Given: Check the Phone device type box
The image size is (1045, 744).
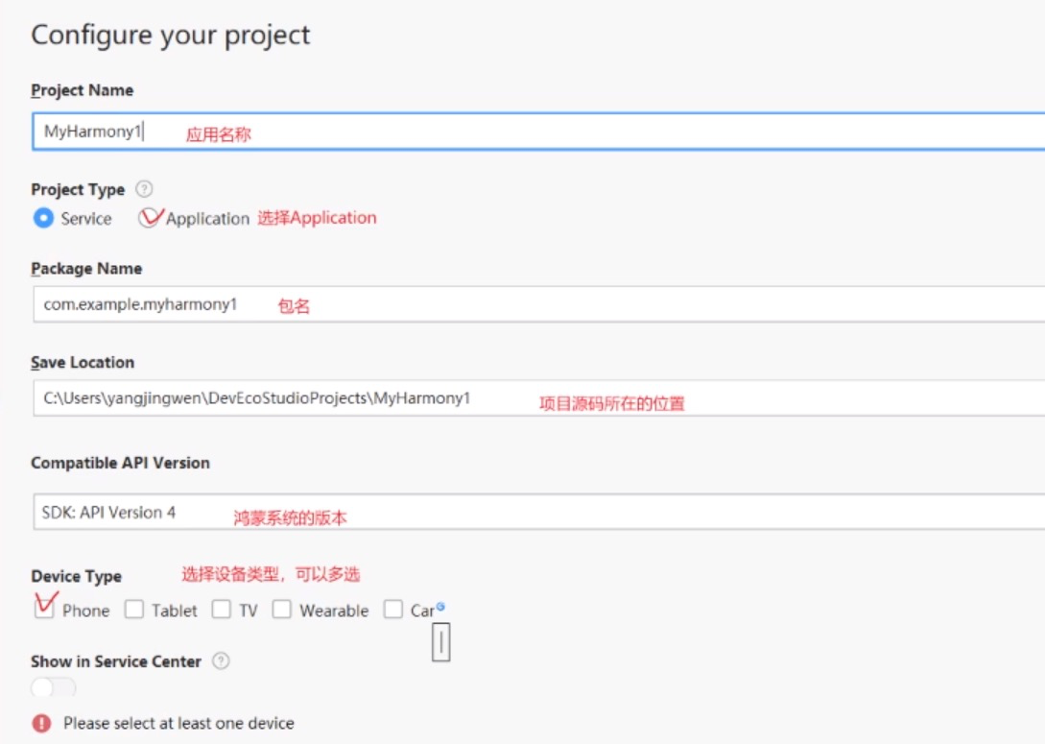Looking at the screenshot, I should (44, 610).
